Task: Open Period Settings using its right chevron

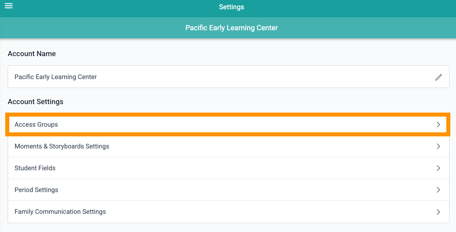Action: 438,190
